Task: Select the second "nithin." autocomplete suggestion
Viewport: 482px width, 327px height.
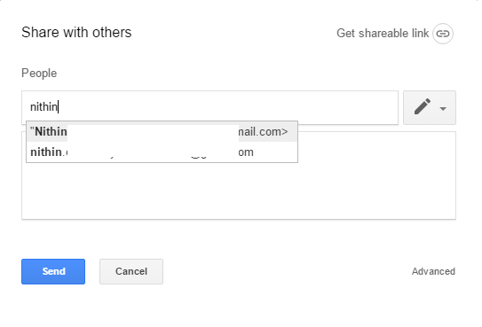Action: (x=162, y=152)
